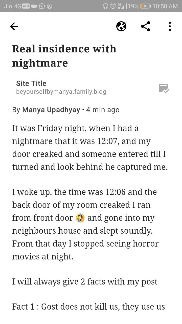The width and height of the screenshot is (182, 324).
Task: Tap the battery indicator icon
Action: pyautogui.click(x=145, y=6)
